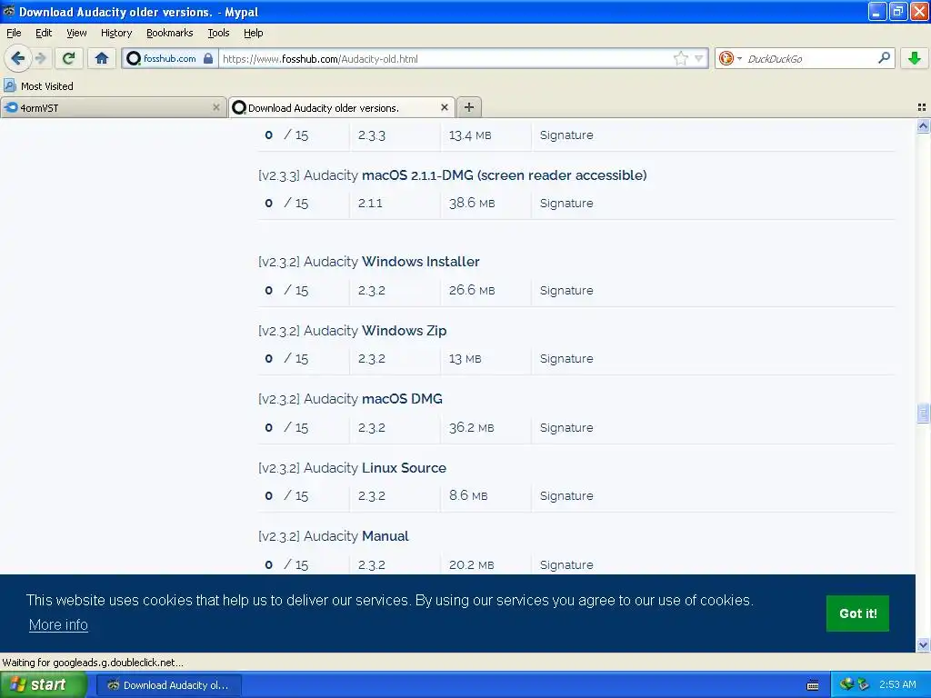Download v2.3.2 Audacity Windows Zip

tap(352, 331)
